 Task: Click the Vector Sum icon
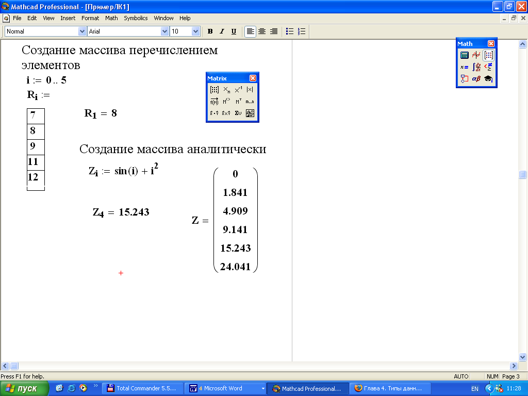click(238, 113)
